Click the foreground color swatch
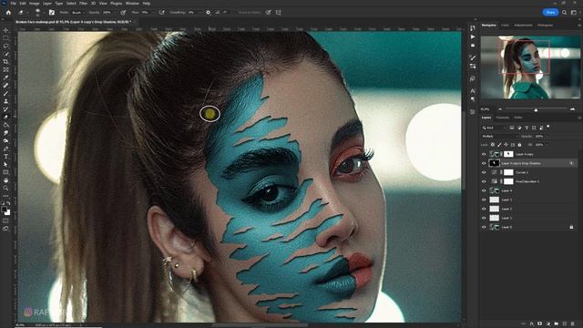The width and height of the screenshot is (583, 328). pos(4,210)
